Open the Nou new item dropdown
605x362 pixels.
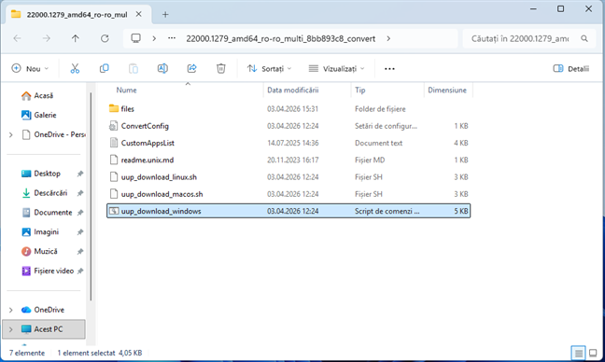point(30,69)
